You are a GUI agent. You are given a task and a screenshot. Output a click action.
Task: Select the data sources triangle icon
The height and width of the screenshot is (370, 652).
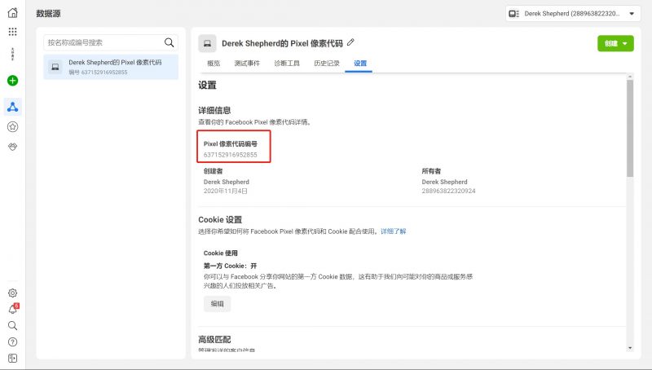click(13, 107)
